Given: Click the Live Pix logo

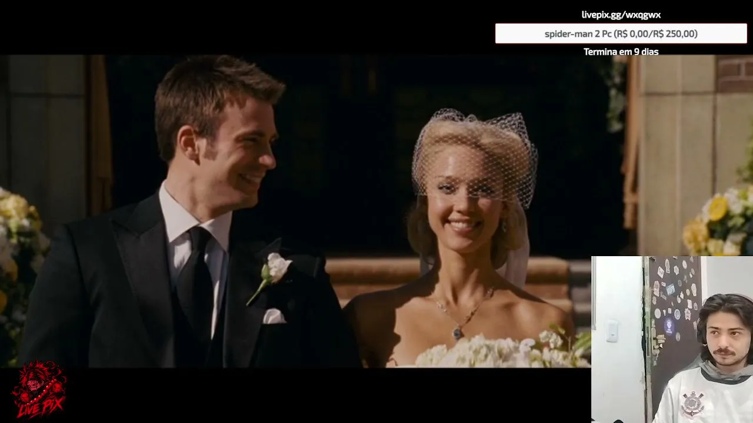Looking at the screenshot, I should [x=40, y=390].
